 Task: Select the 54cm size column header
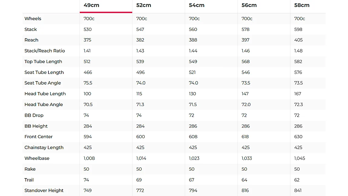click(x=197, y=5)
